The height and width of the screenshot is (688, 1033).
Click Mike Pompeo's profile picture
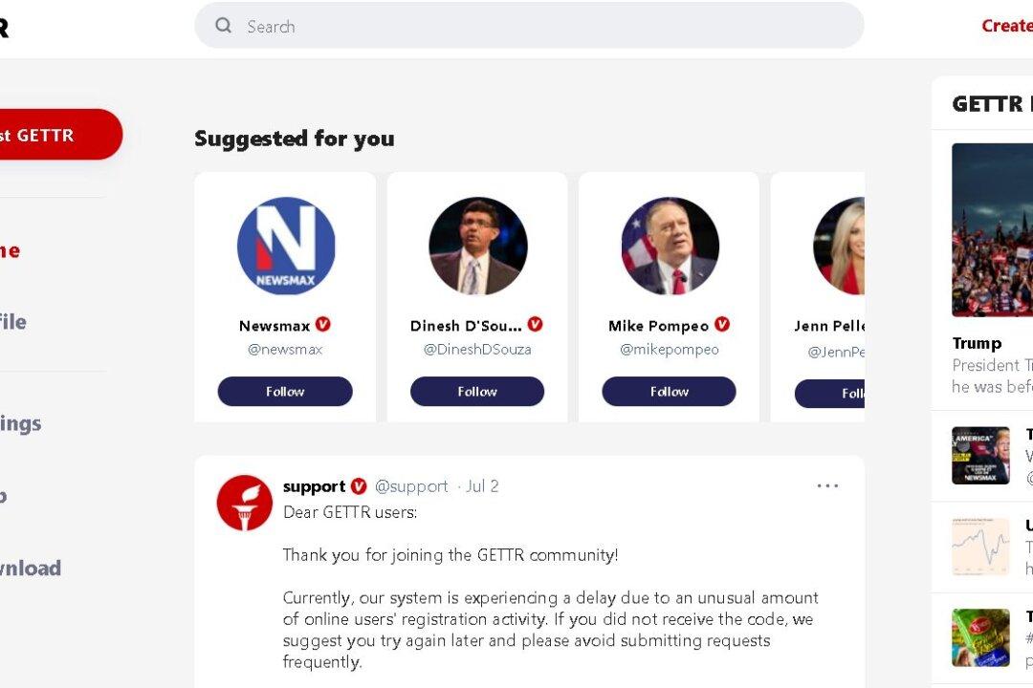(669, 246)
